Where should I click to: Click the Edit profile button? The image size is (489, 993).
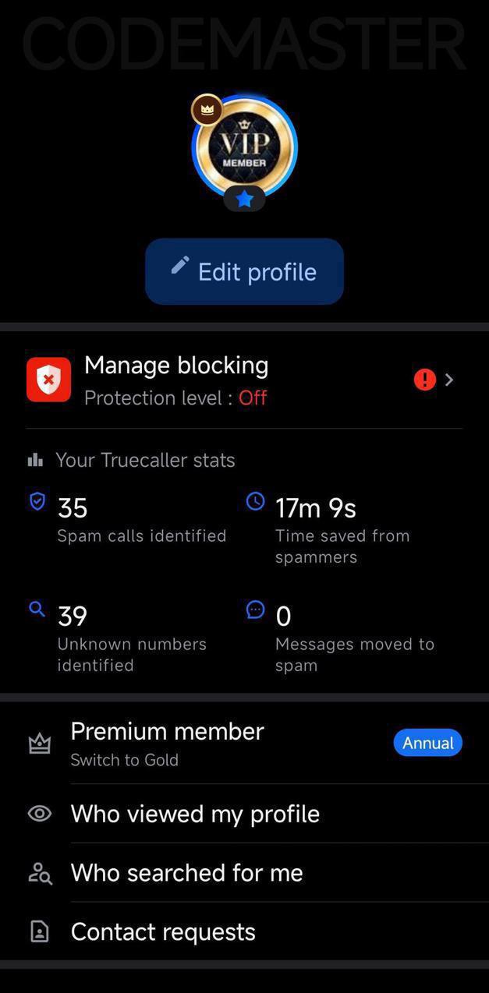244,271
